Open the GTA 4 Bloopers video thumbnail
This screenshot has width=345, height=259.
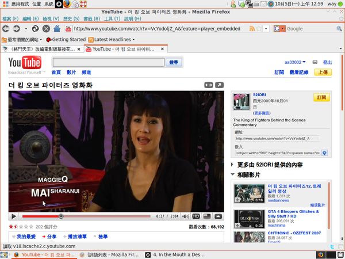click(250, 219)
